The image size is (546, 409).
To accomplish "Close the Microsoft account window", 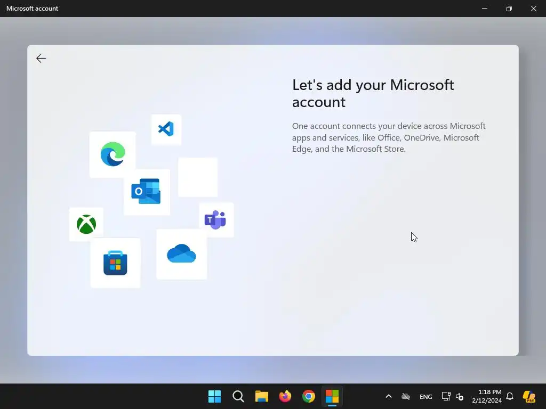I will (533, 9).
